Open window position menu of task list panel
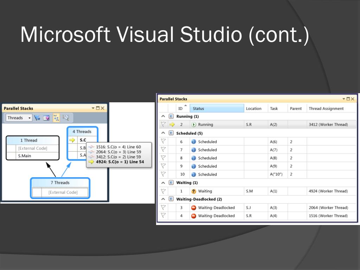360x270 pixels. pos(344,99)
